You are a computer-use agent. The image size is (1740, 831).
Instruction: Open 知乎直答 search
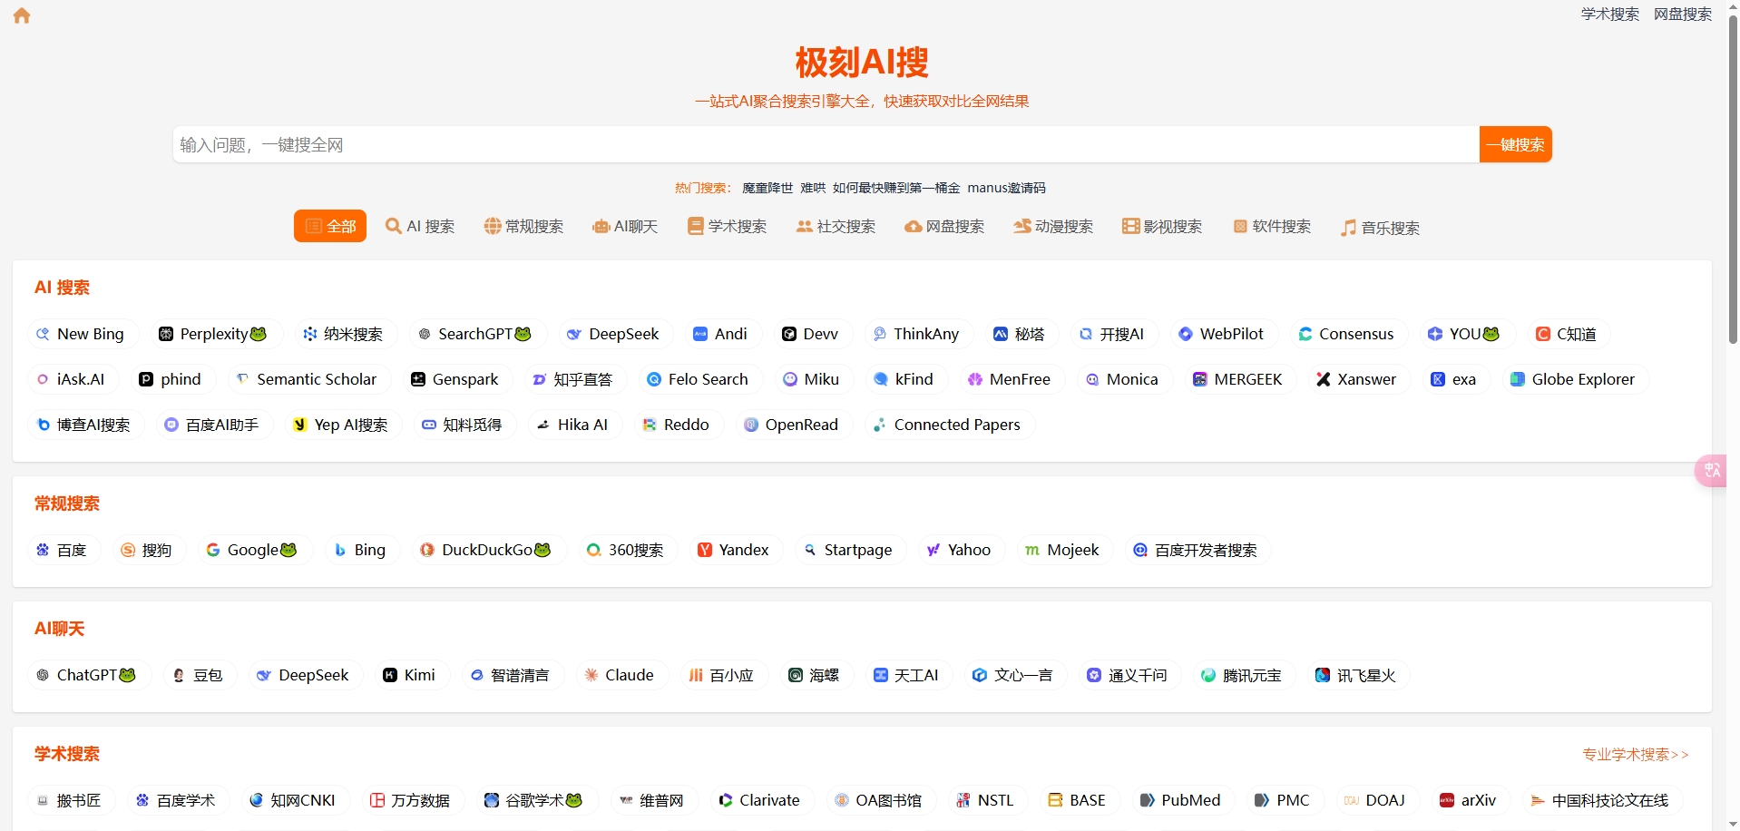pyautogui.click(x=573, y=379)
